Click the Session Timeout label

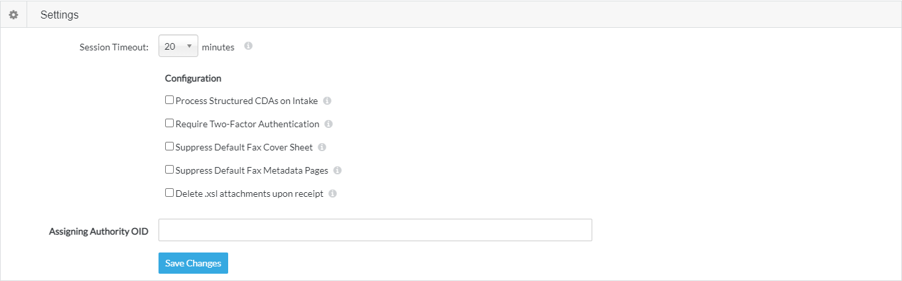pyautogui.click(x=114, y=47)
